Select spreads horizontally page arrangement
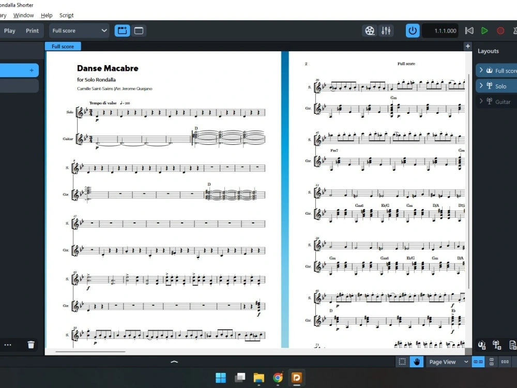Screen dimensions: 517x388 tap(478, 362)
